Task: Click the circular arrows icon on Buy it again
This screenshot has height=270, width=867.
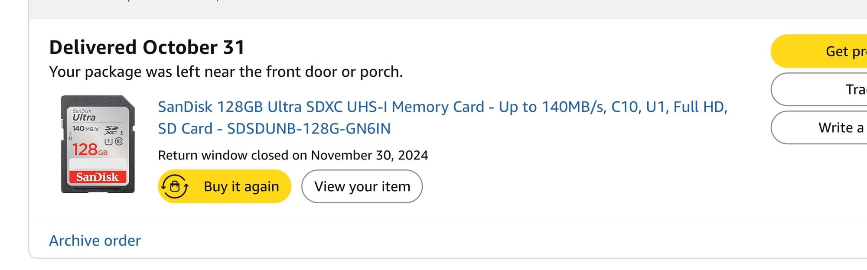Action: click(175, 186)
